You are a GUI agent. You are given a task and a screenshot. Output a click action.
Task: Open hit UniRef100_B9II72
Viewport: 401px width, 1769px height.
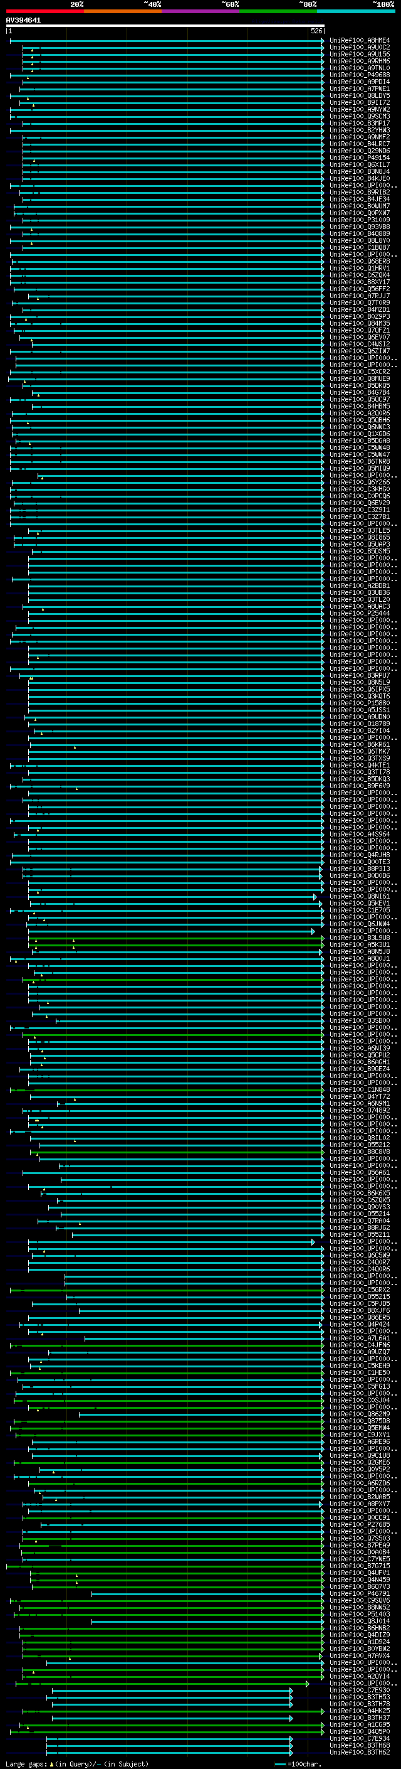point(359,103)
